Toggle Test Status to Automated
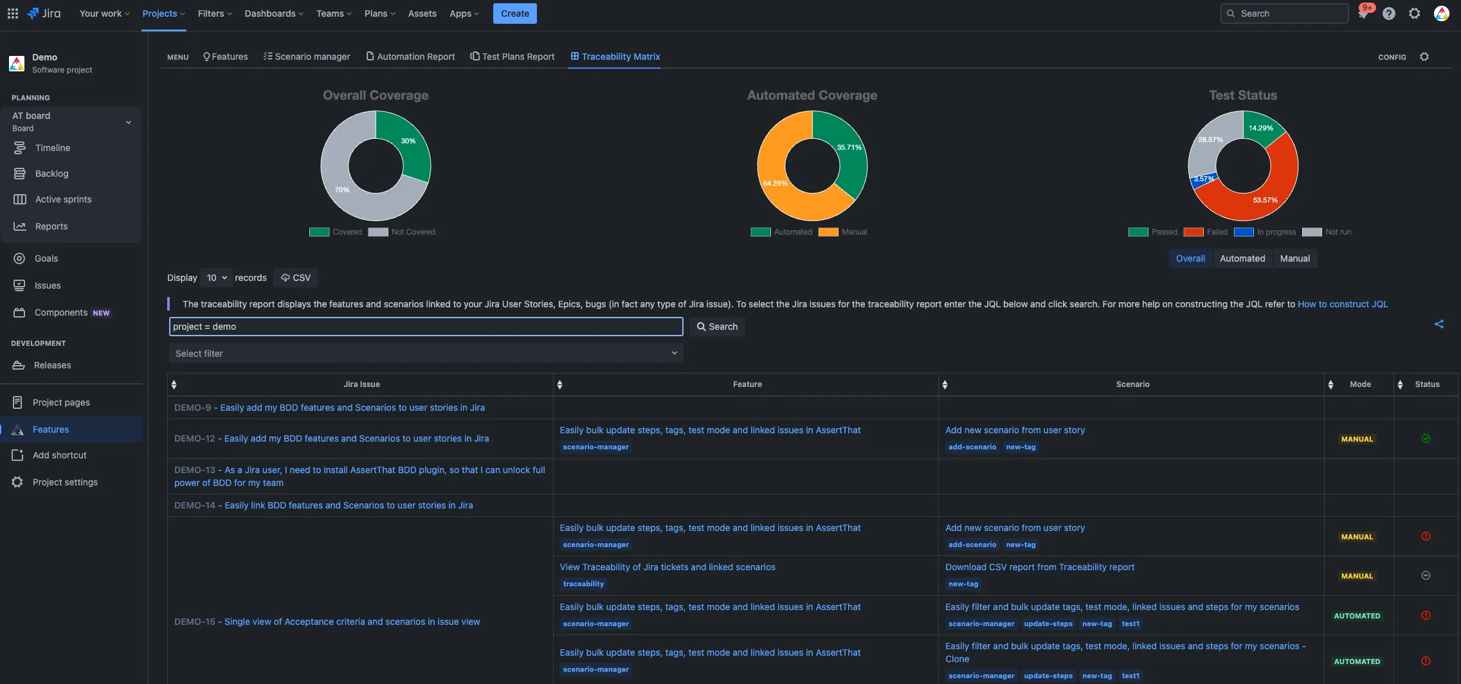 tap(1242, 258)
